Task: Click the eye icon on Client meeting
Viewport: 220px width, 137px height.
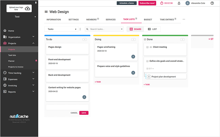Action: click(151, 47)
